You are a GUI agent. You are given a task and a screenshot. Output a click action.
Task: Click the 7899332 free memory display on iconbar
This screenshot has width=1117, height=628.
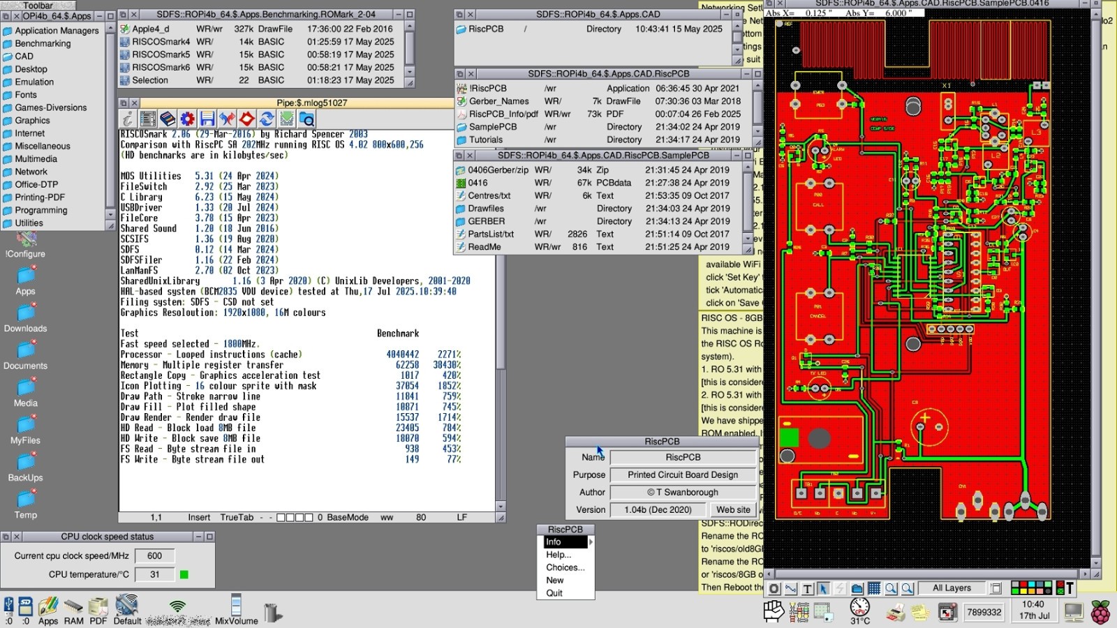point(984,612)
